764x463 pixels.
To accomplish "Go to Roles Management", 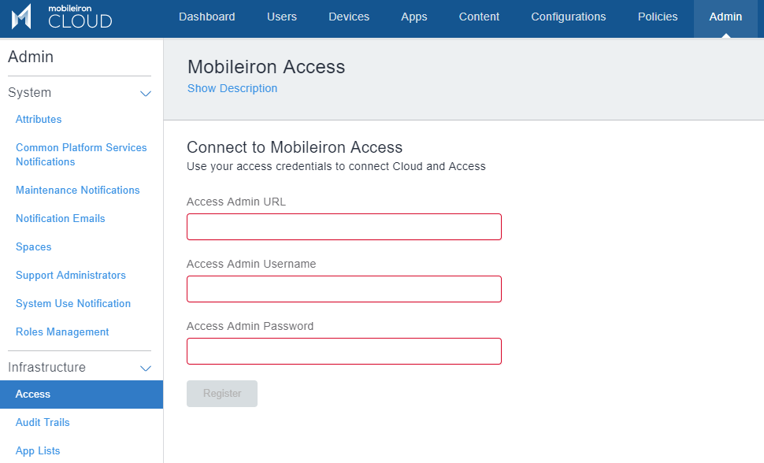I will pos(62,332).
